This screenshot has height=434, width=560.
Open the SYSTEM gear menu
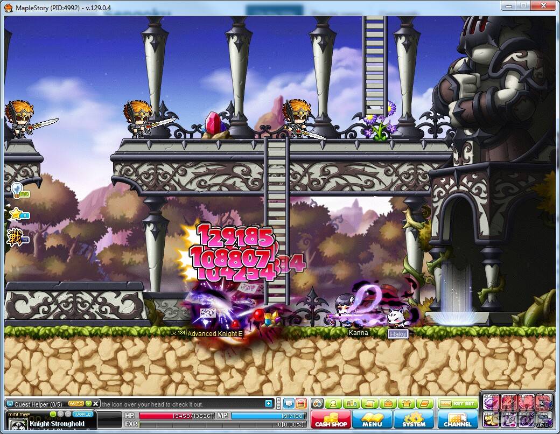pyautogui.click(x=414, y=419)
